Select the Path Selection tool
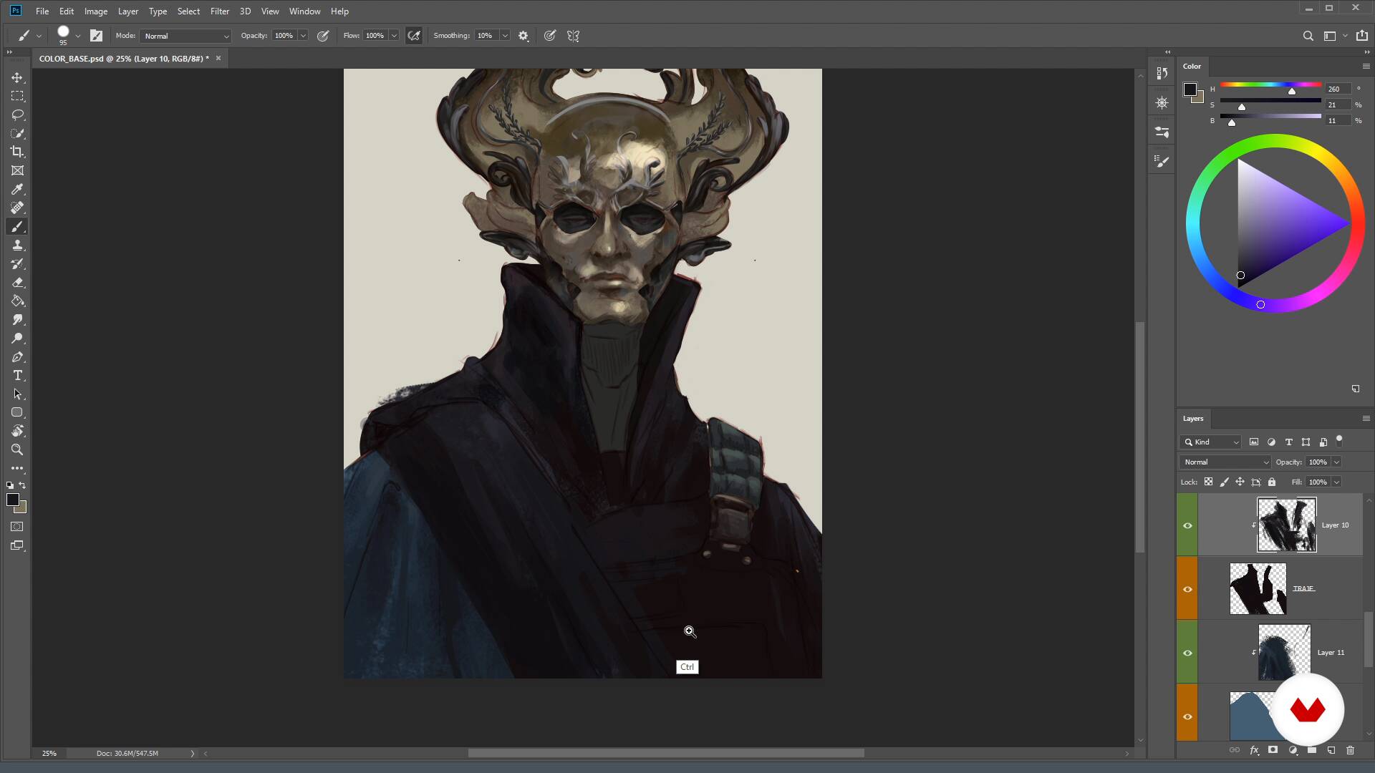The image size is (1375, 773). click(17, 394)
